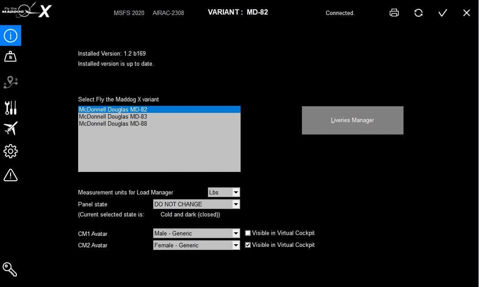Open the failures warning triangle icon

10,175
